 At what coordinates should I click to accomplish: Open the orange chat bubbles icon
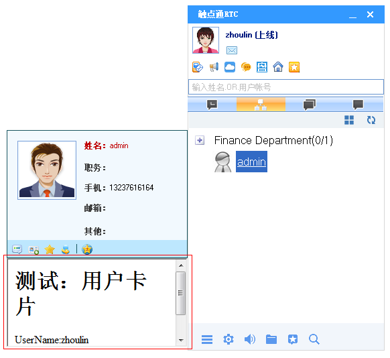click(x=246, y=67)
